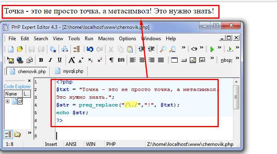
Task: Insert paragraph tag with pilcrow icon
Action: [112, 60]
